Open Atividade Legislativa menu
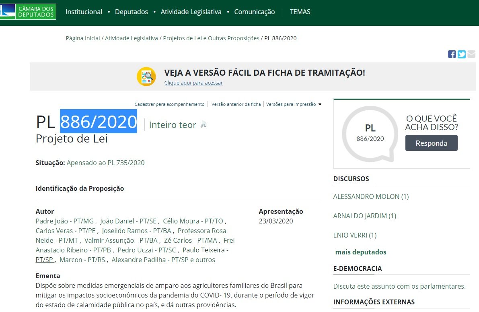The image size is (479, 312). 191,12
